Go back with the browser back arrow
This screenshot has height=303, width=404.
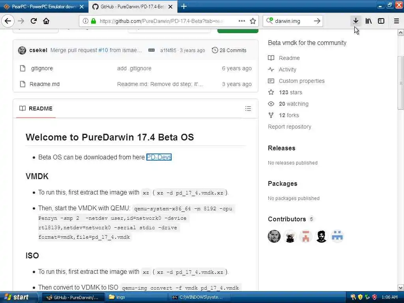[8, 21]
